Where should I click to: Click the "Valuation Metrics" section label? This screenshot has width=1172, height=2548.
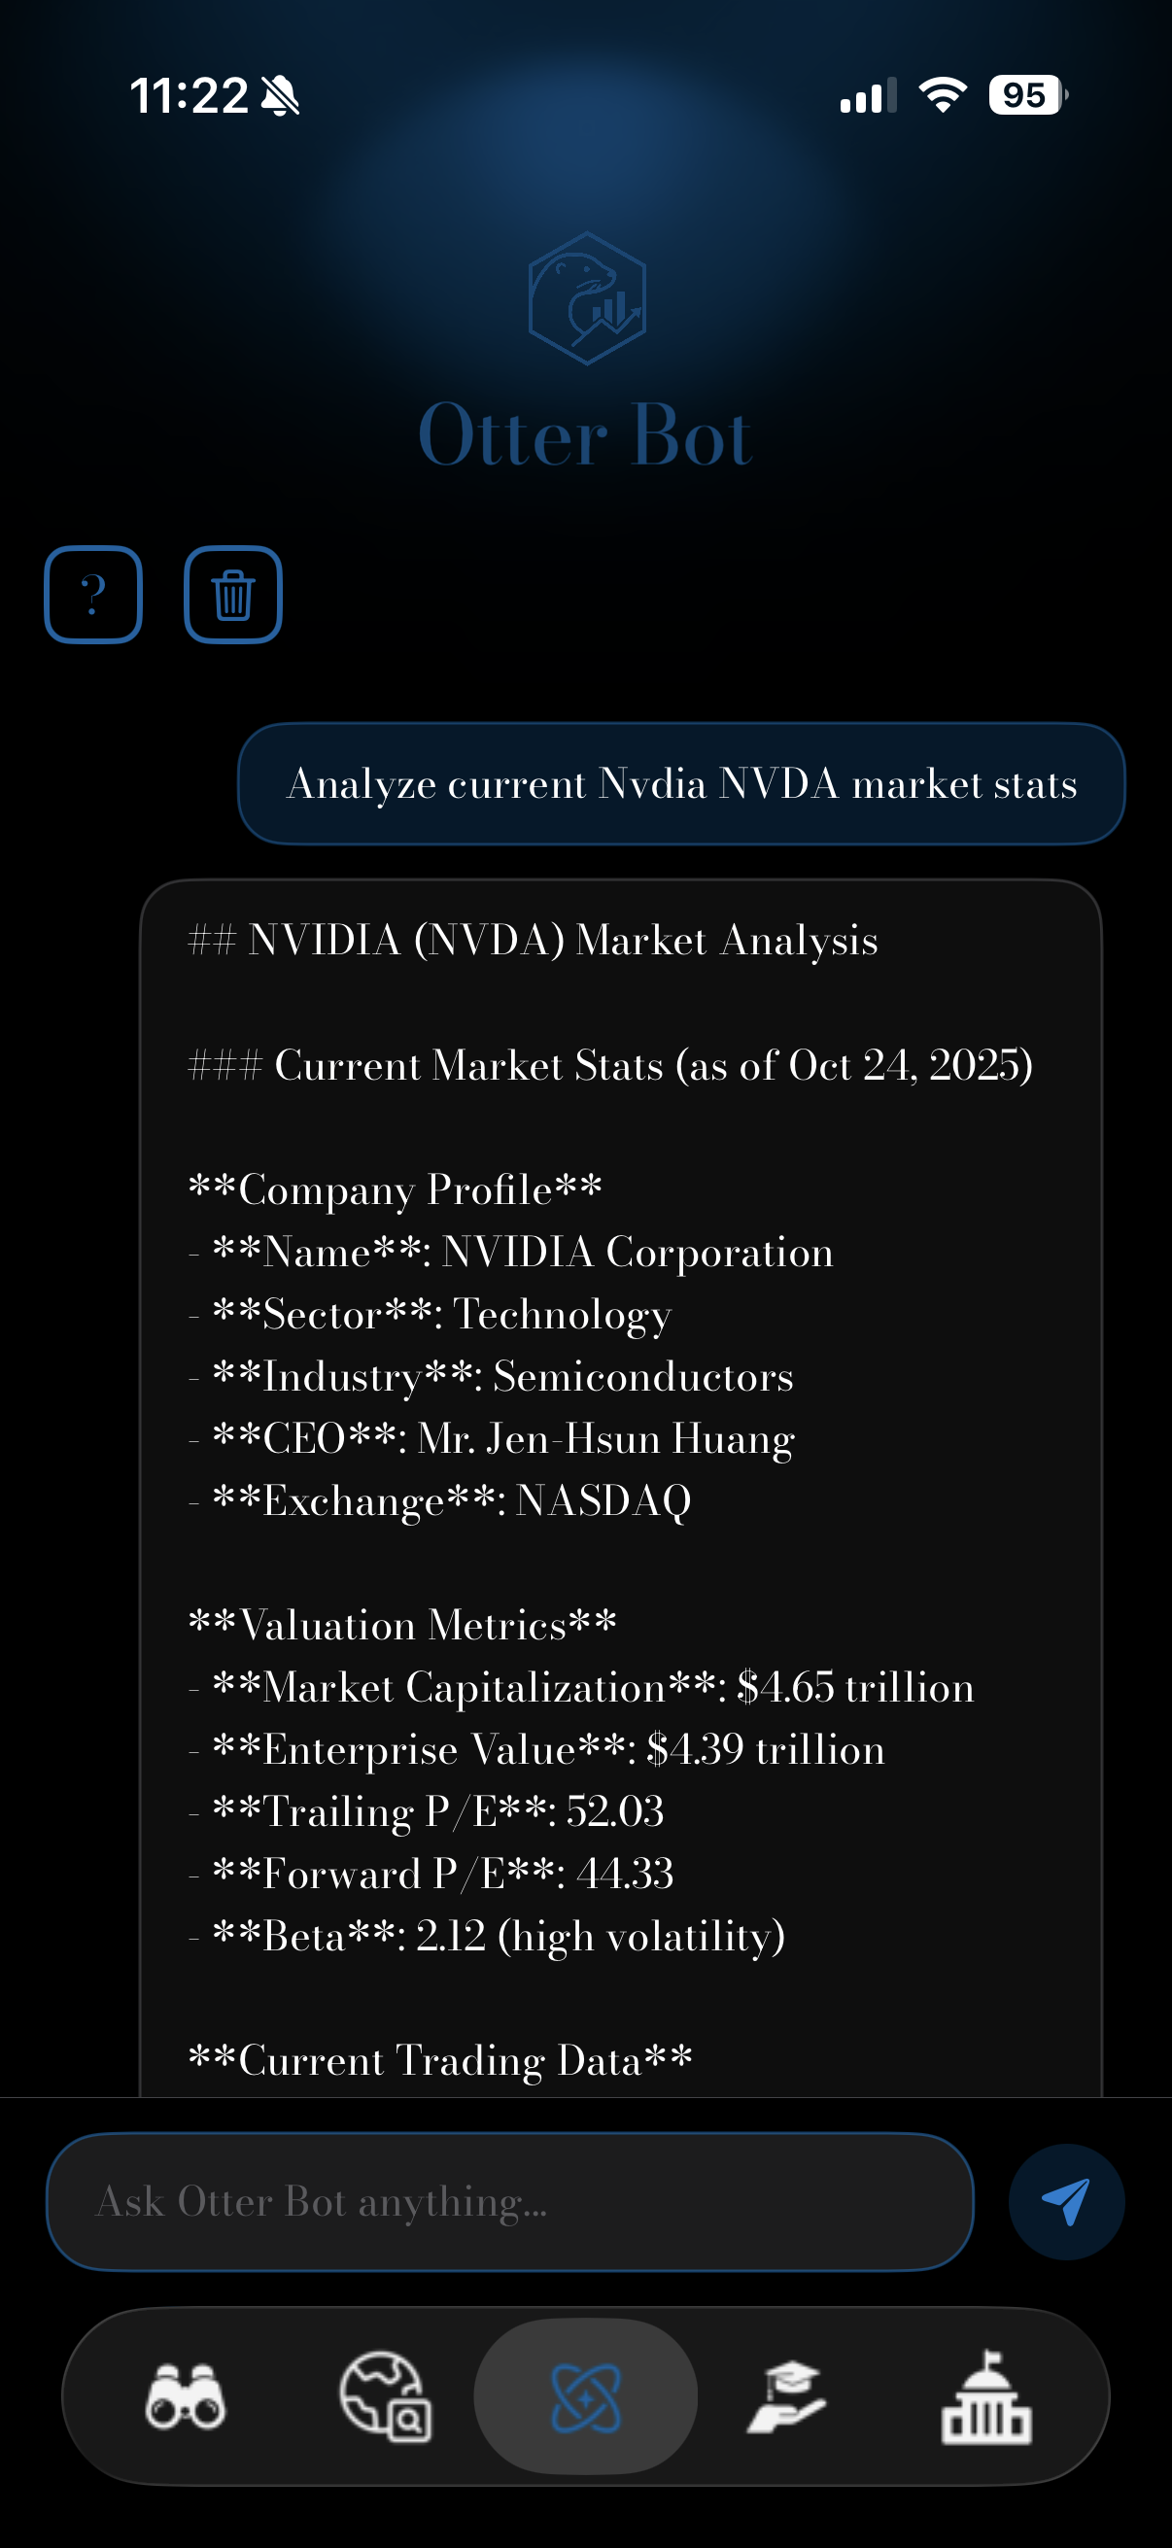tap(401, 1625)
